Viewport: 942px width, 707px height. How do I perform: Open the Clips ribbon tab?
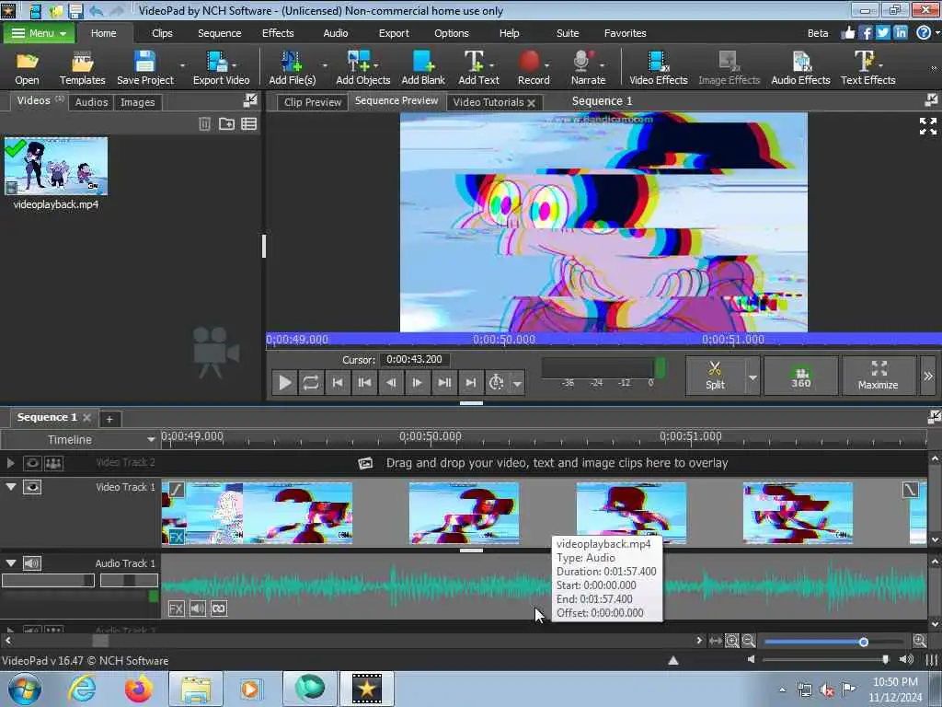click(162, 33)
